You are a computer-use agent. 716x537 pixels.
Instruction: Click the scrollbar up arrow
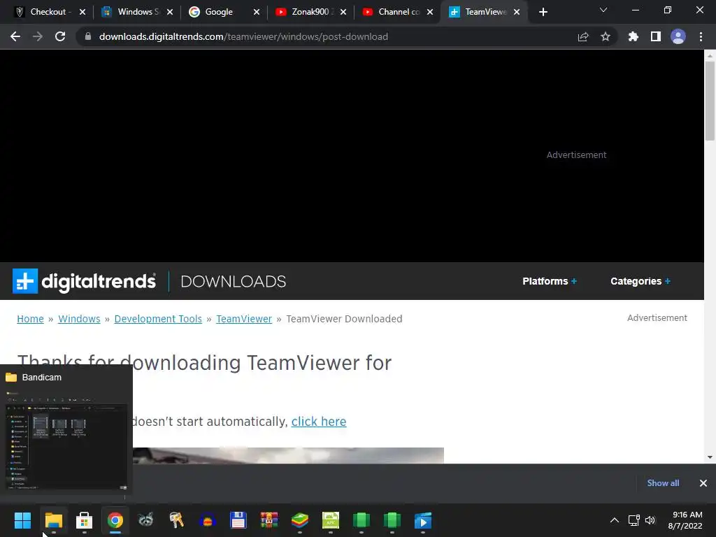710,55
